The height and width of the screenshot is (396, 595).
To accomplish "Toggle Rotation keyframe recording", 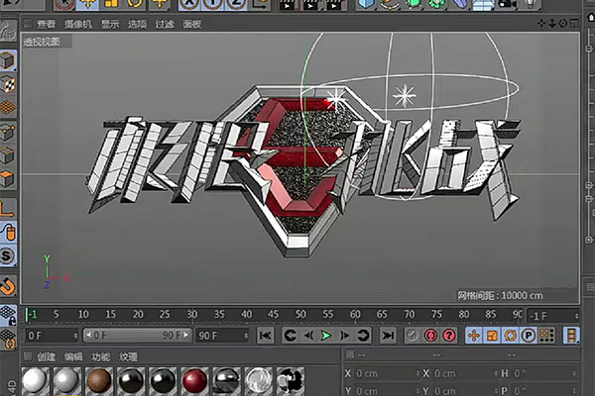I will click(x=511, y=336).
